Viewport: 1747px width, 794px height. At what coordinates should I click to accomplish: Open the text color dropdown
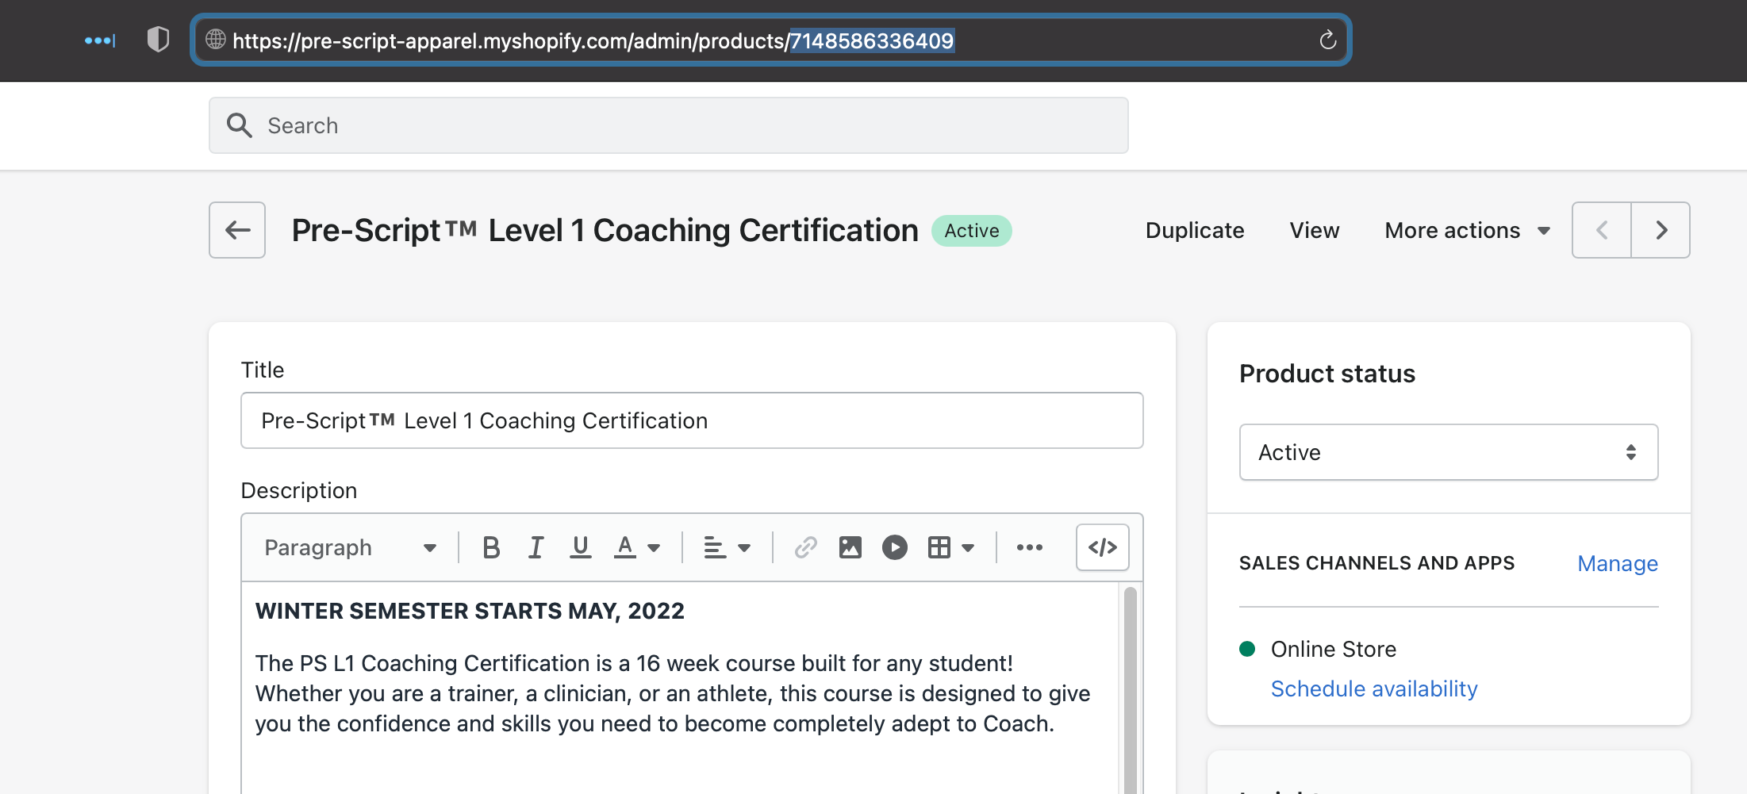click(637, 547)
